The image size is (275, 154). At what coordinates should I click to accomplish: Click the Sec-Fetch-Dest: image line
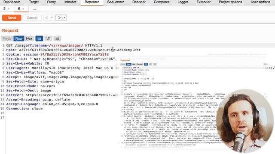[29, 91]
